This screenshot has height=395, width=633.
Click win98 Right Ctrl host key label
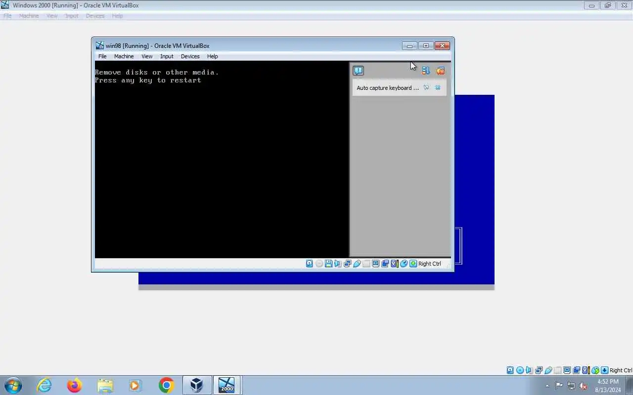(430, 264)
